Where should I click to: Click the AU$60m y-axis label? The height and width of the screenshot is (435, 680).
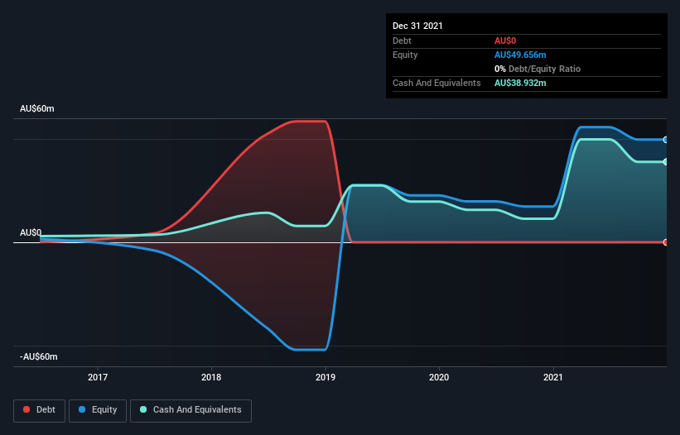[x=37, y=108]
